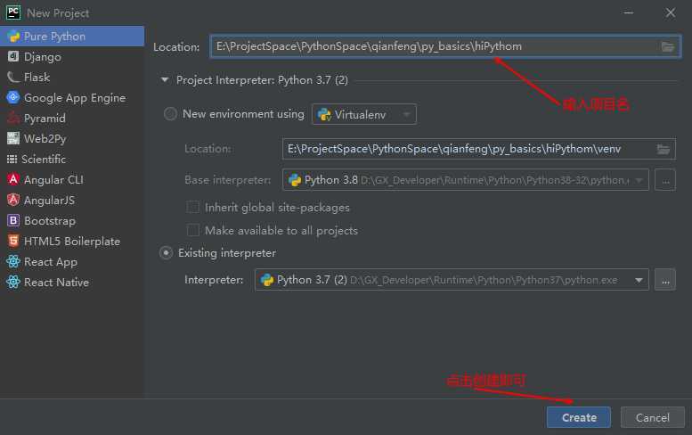
Task: Select Web2Py from the project list
Action: pos(72,139)
